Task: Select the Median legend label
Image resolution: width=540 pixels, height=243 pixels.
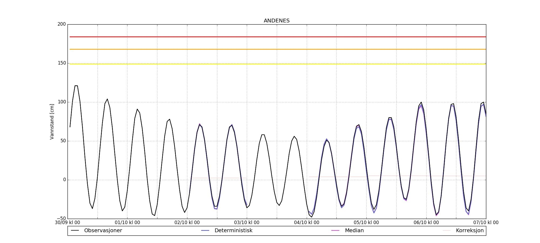Action: point(354,231)
